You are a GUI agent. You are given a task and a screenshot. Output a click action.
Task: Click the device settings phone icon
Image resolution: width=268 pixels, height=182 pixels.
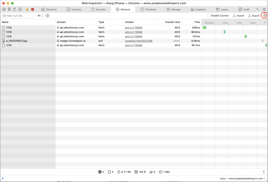pyautogui.click(x=9, y=9)
